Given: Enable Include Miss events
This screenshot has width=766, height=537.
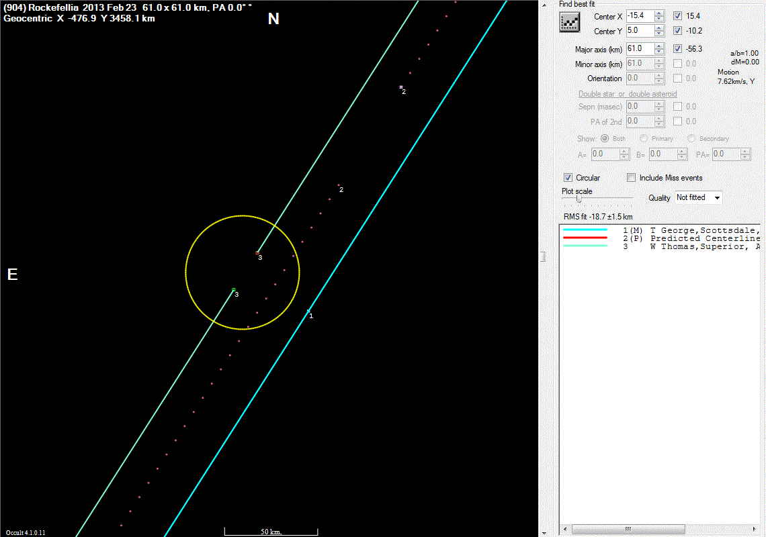Looking at the screenshot, I should click(x=632, y=178).
